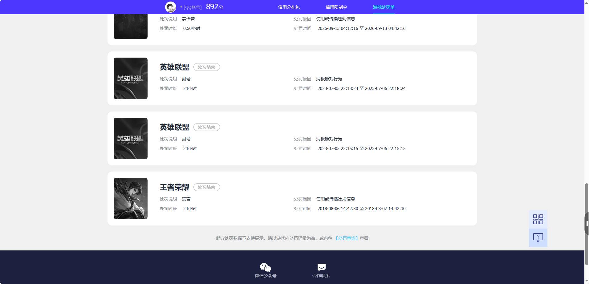
Task: Click the [QQ账号] label
Action: (193, 7)
